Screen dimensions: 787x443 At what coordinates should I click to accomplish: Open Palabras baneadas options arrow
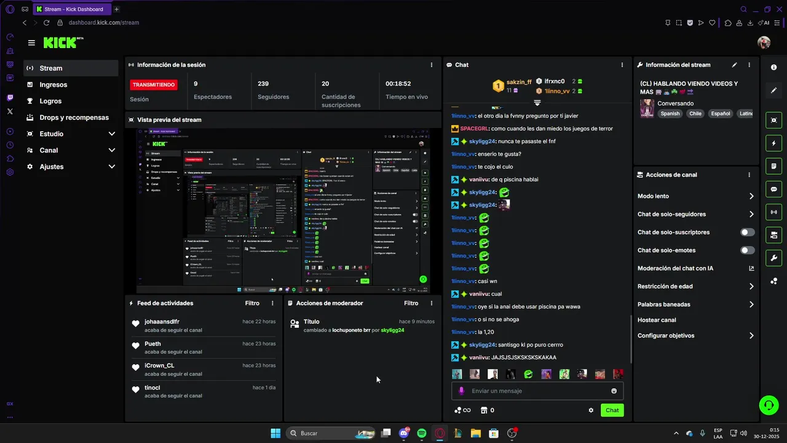[751, 305]
